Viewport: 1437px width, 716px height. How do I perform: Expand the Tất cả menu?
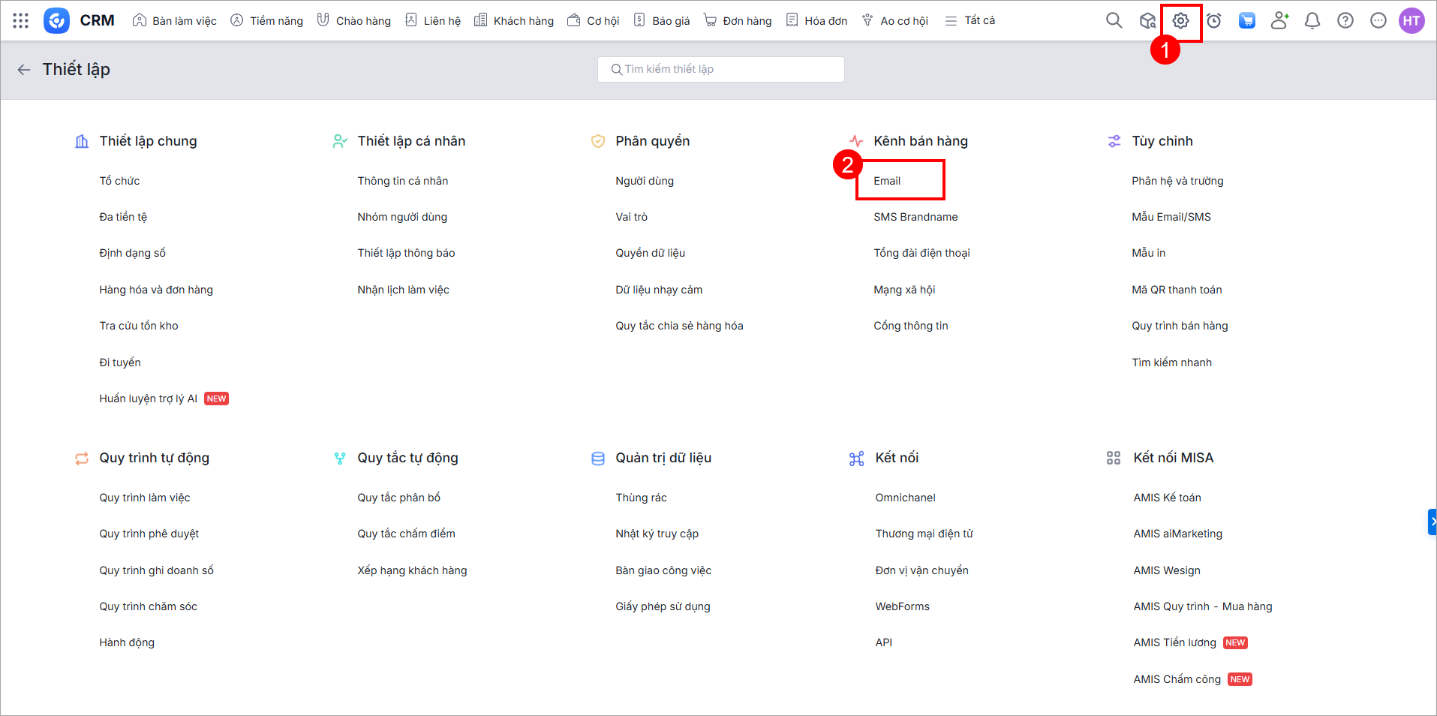point(970,20)
